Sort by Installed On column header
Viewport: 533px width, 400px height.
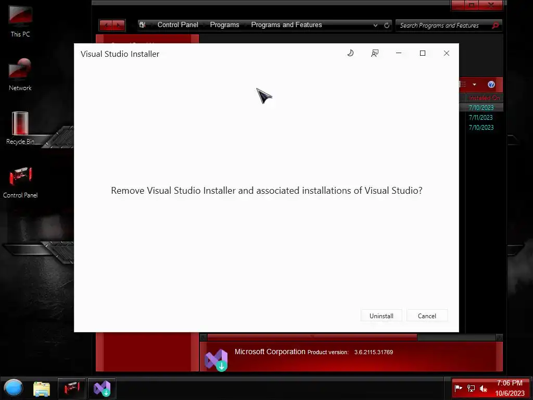[x=485, y=97]
